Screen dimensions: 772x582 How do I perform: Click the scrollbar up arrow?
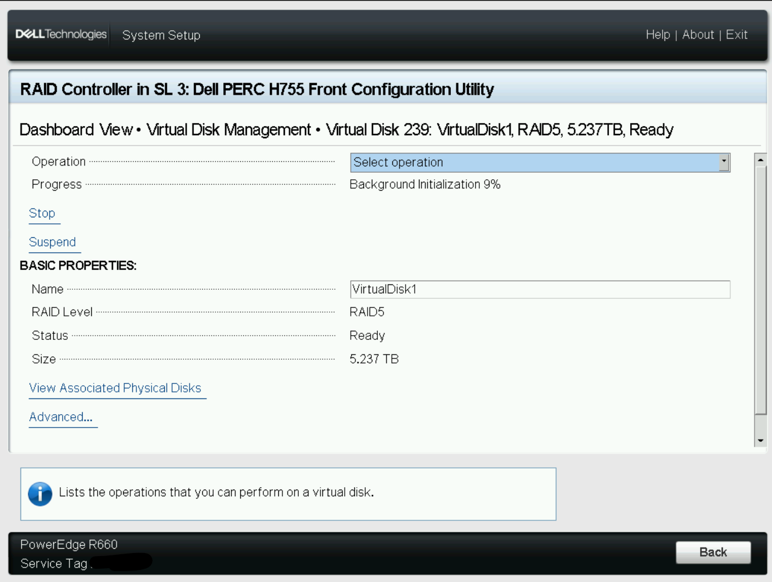point(761,160)
